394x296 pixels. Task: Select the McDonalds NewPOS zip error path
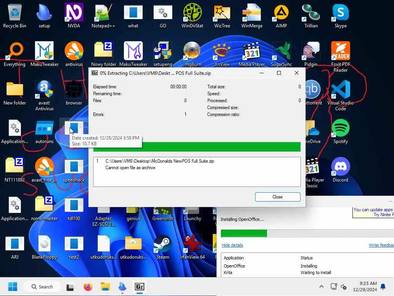click(160, 161)
